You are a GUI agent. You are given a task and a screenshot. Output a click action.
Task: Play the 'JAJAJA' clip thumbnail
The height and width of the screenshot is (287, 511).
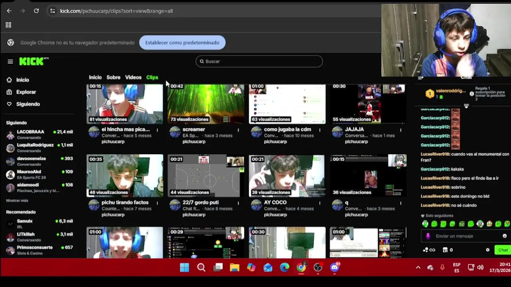[368, 104]
